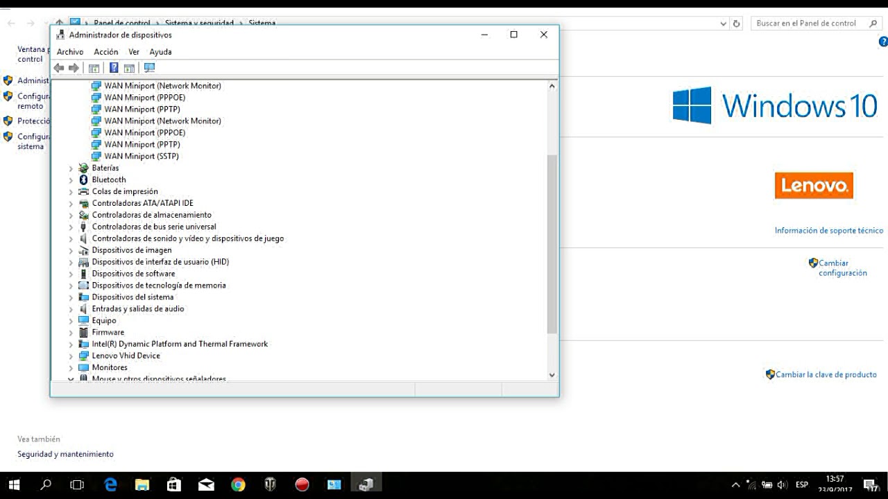Expand the Controladoras de almacenamiento node
Viewport: 888px width, 499px height.
point(71,216)
